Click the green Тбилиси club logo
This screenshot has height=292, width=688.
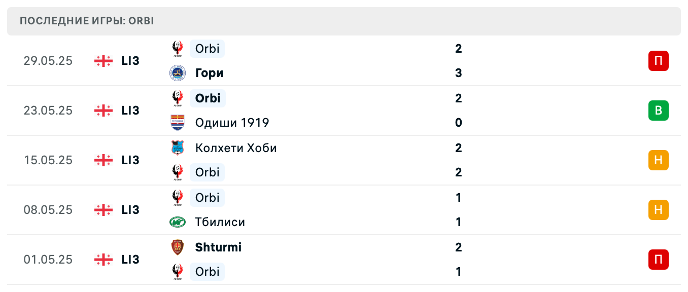point(177,222)
